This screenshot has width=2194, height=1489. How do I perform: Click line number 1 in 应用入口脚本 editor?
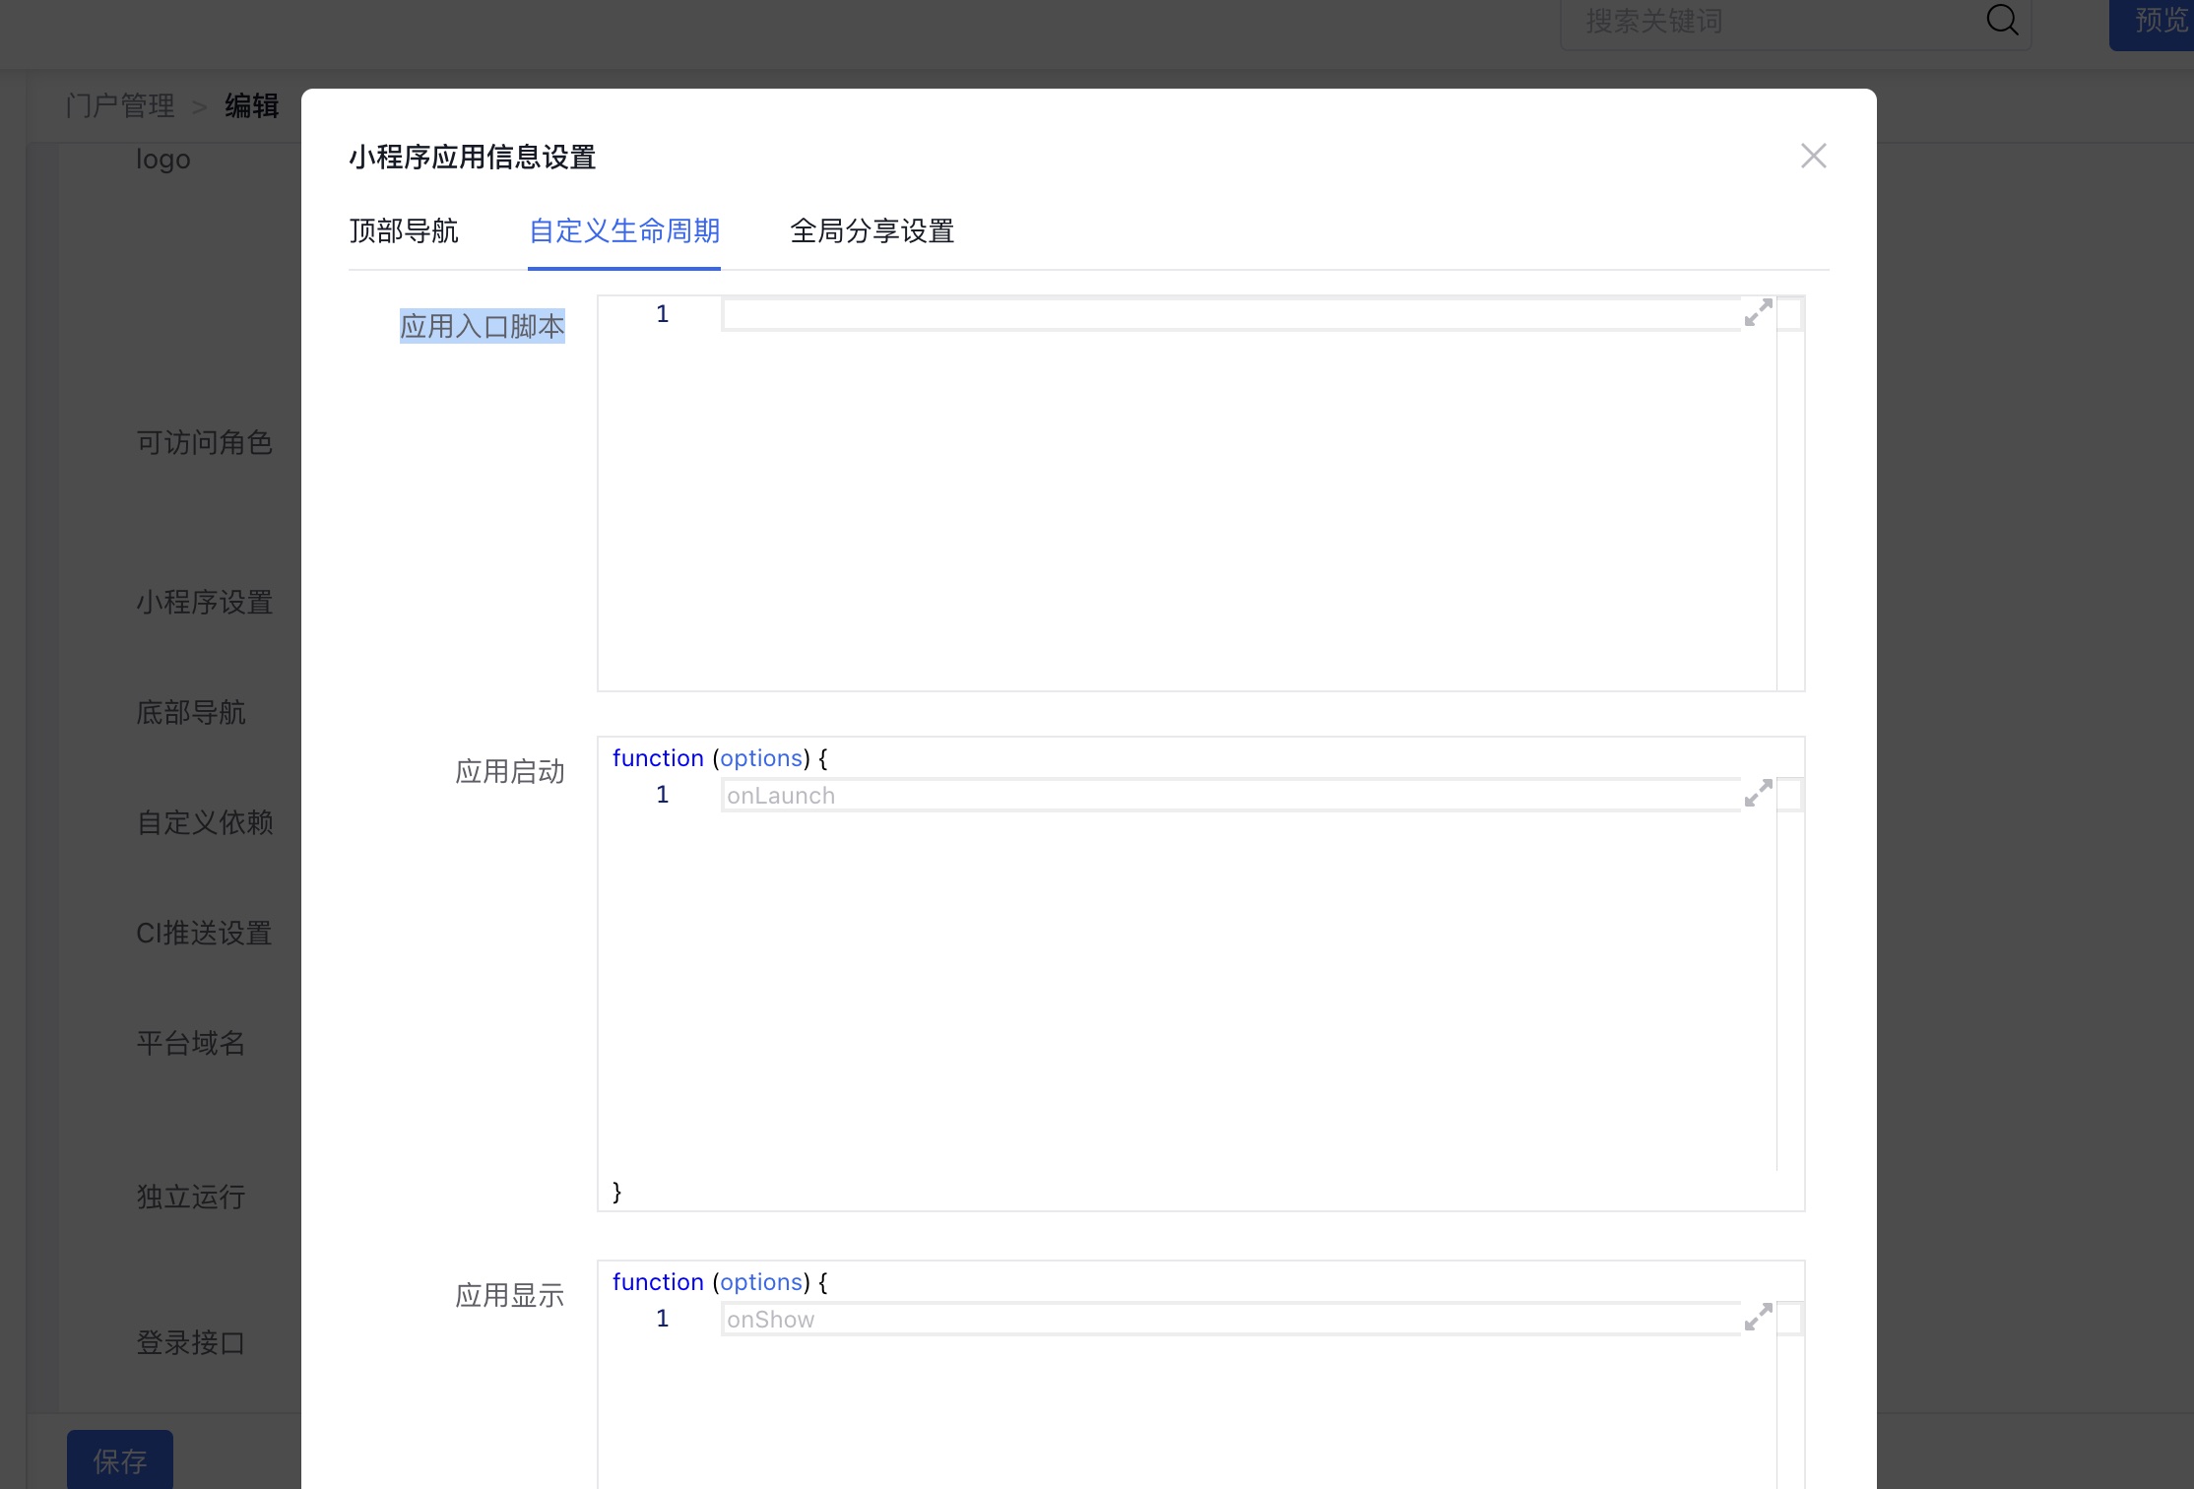pyautogui.click(x=663, y=314)
